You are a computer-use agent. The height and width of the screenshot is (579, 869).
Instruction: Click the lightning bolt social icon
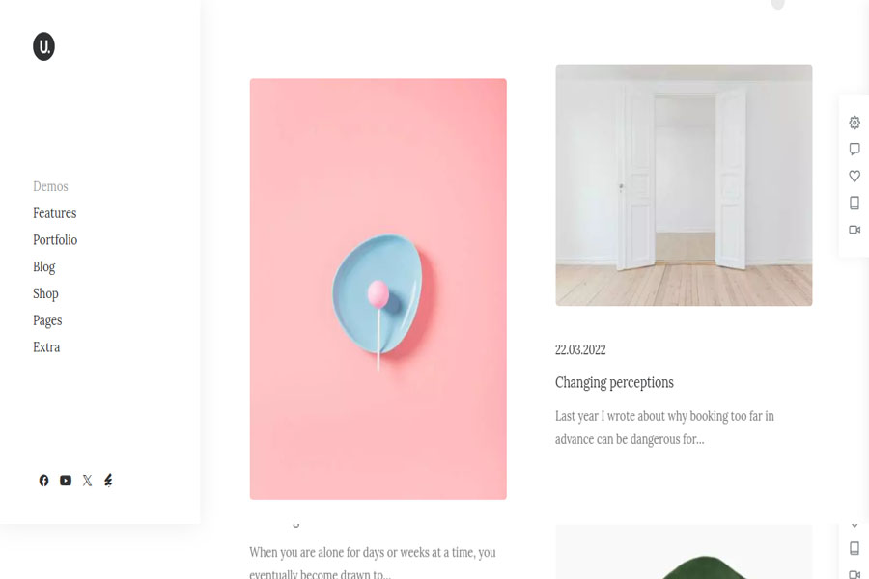pos(108,481)
